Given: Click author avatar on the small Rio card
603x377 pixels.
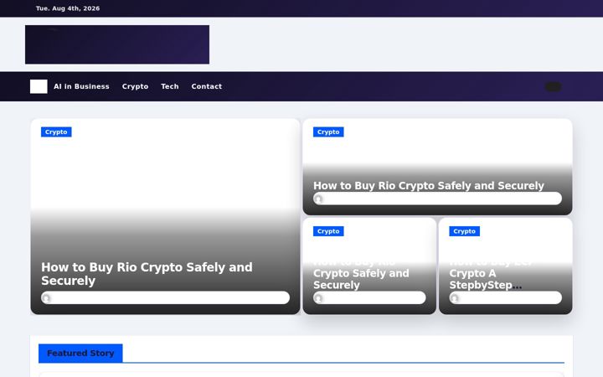Looking at the screenshot, I should [318, 298].
